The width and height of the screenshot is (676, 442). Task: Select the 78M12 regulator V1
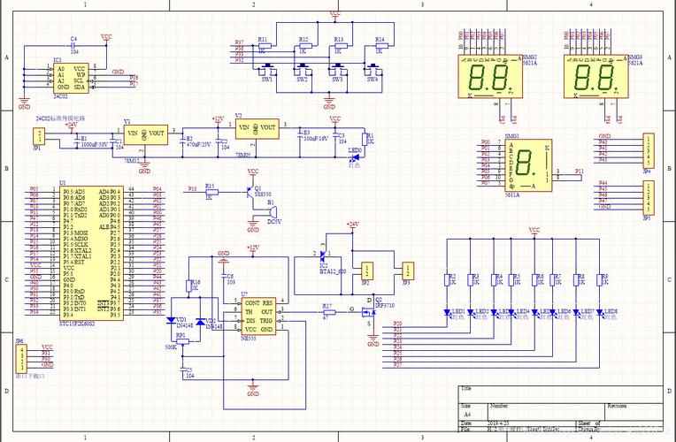pos(146,134)
